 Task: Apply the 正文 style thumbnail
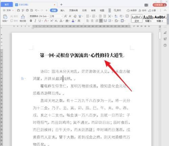(137, 19)
